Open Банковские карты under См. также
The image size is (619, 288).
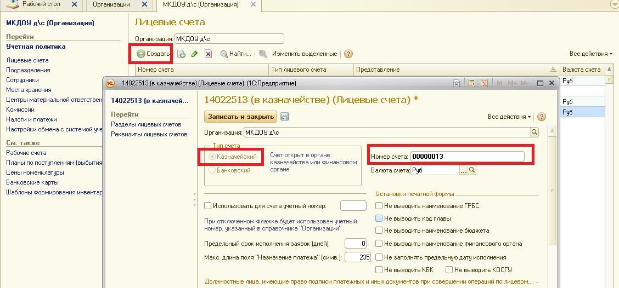click(x=32, y=182)
